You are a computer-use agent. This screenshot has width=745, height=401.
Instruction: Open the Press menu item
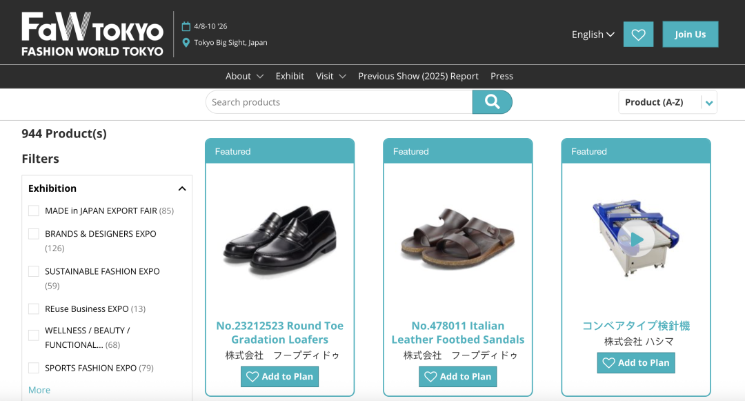(x=501, y=76)
